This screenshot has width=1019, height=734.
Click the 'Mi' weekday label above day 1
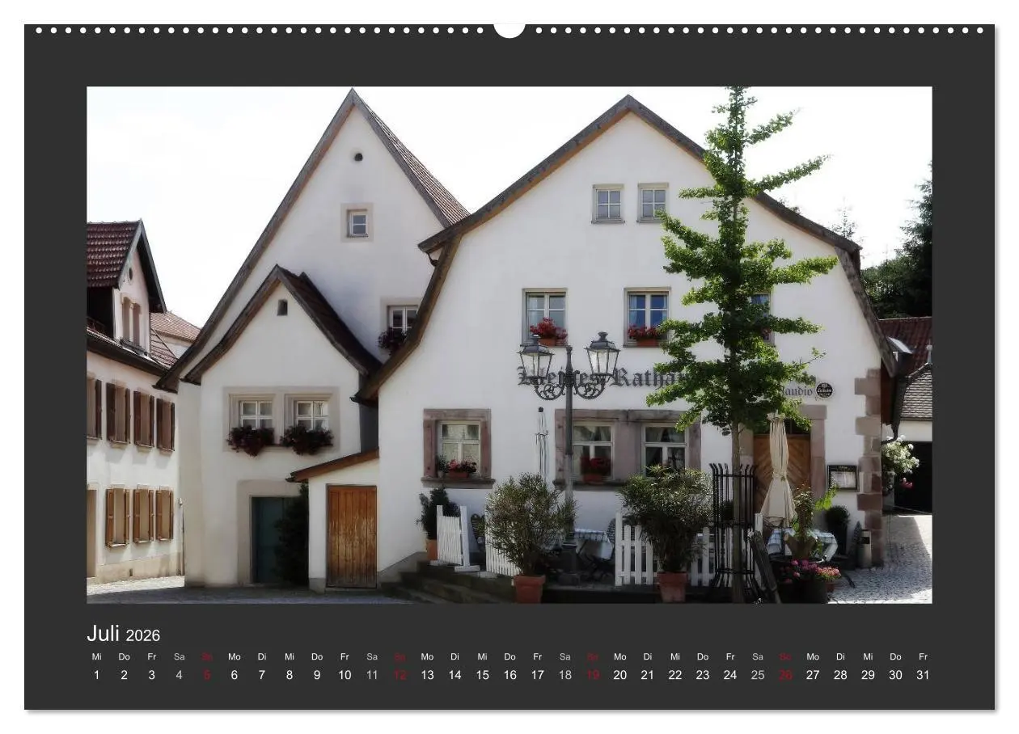click(x=97, y=656)
